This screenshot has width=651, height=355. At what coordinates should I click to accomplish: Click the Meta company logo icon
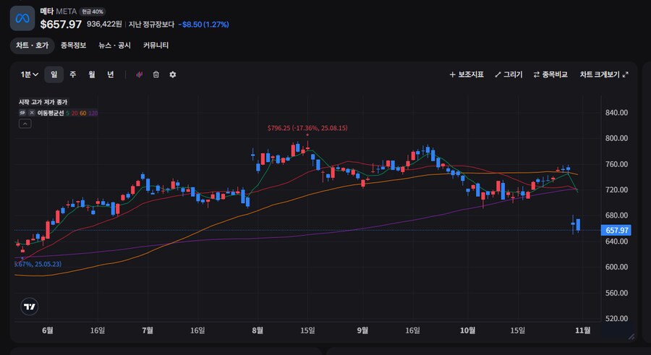[22, 18]
